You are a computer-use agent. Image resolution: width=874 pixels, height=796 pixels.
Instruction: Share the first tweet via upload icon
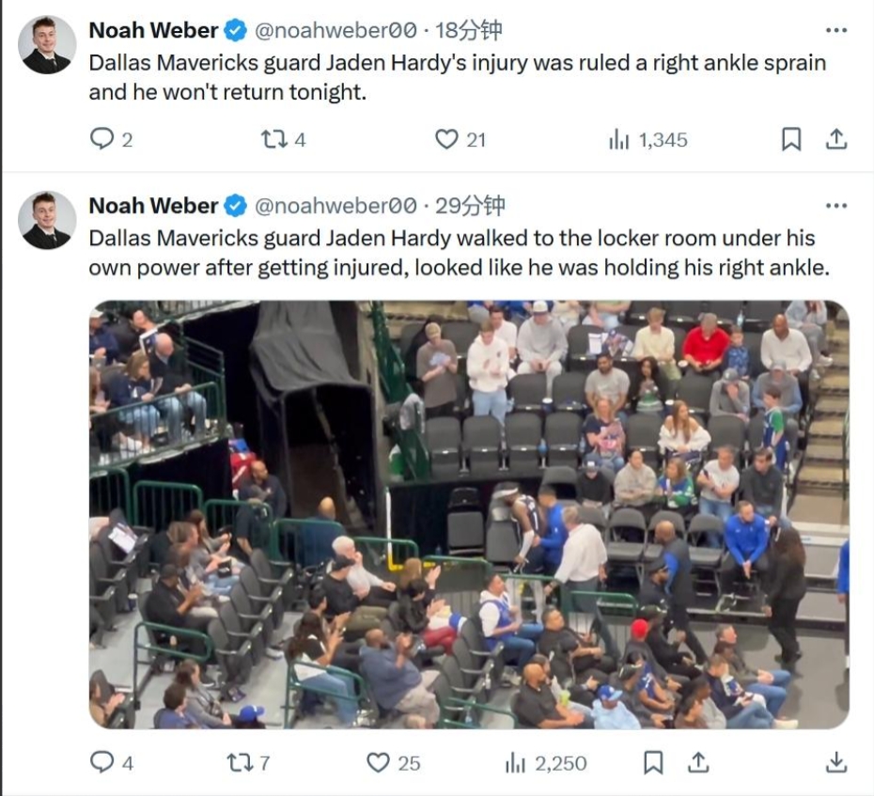836,139
